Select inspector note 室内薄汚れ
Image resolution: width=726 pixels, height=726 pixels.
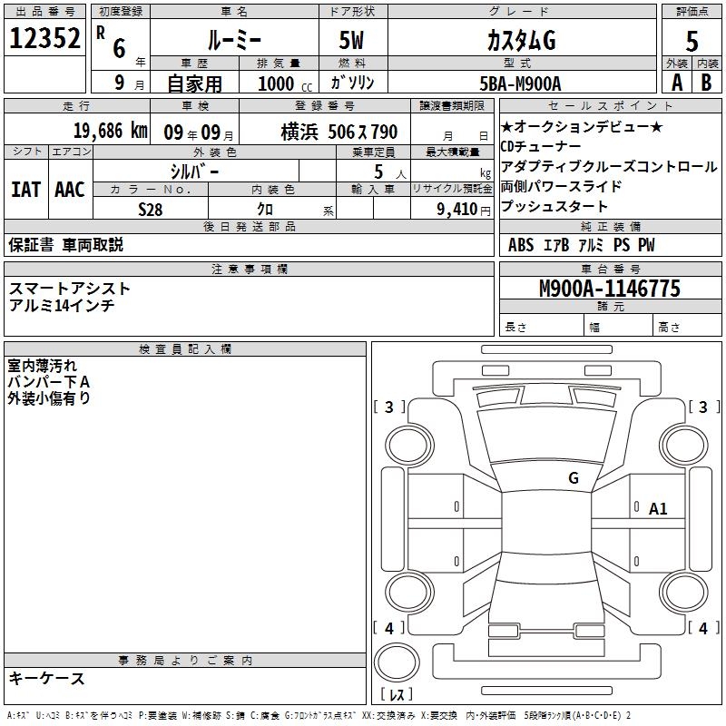pyautogui.click(x=42, y=366)
